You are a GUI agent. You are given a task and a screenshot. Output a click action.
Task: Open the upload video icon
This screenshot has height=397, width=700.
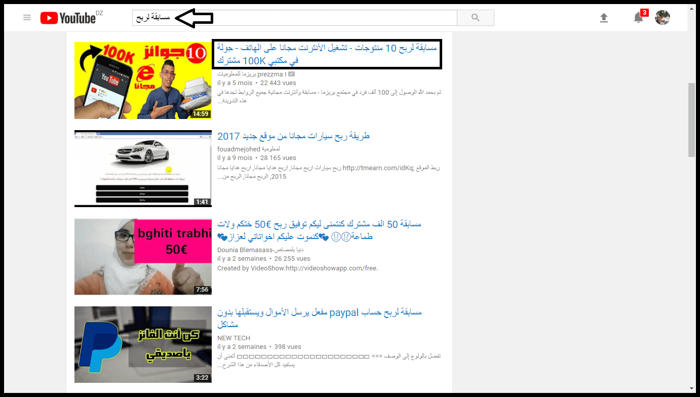(603, 18)
